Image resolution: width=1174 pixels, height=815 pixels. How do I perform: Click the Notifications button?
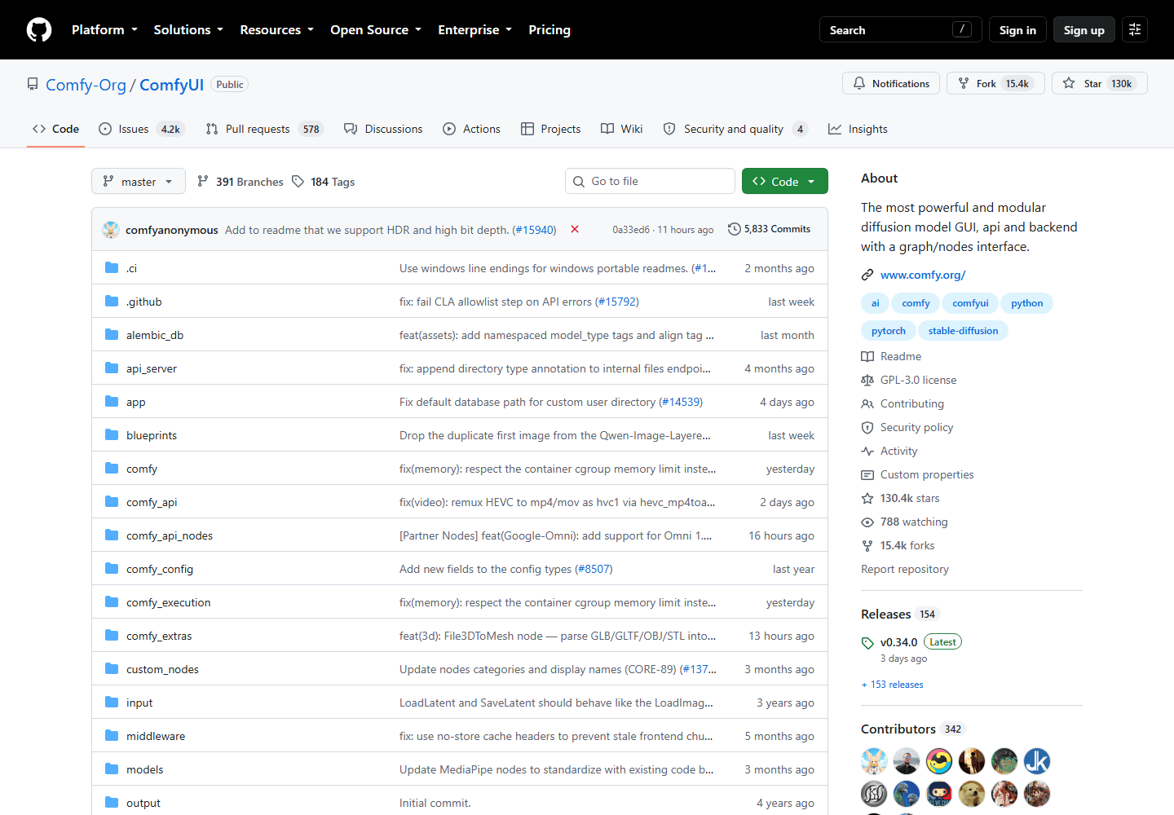pos(891,83)
